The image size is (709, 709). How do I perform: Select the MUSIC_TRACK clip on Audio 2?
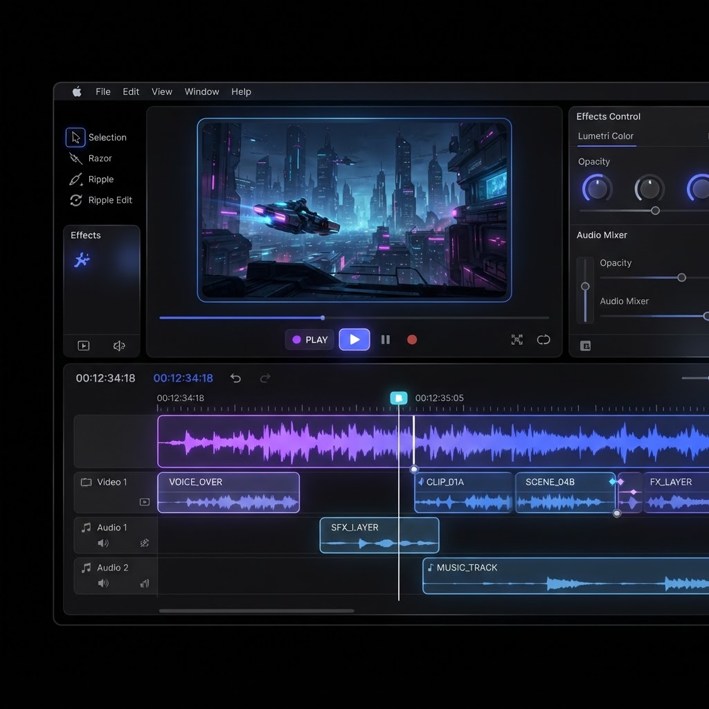coord(566,575)
